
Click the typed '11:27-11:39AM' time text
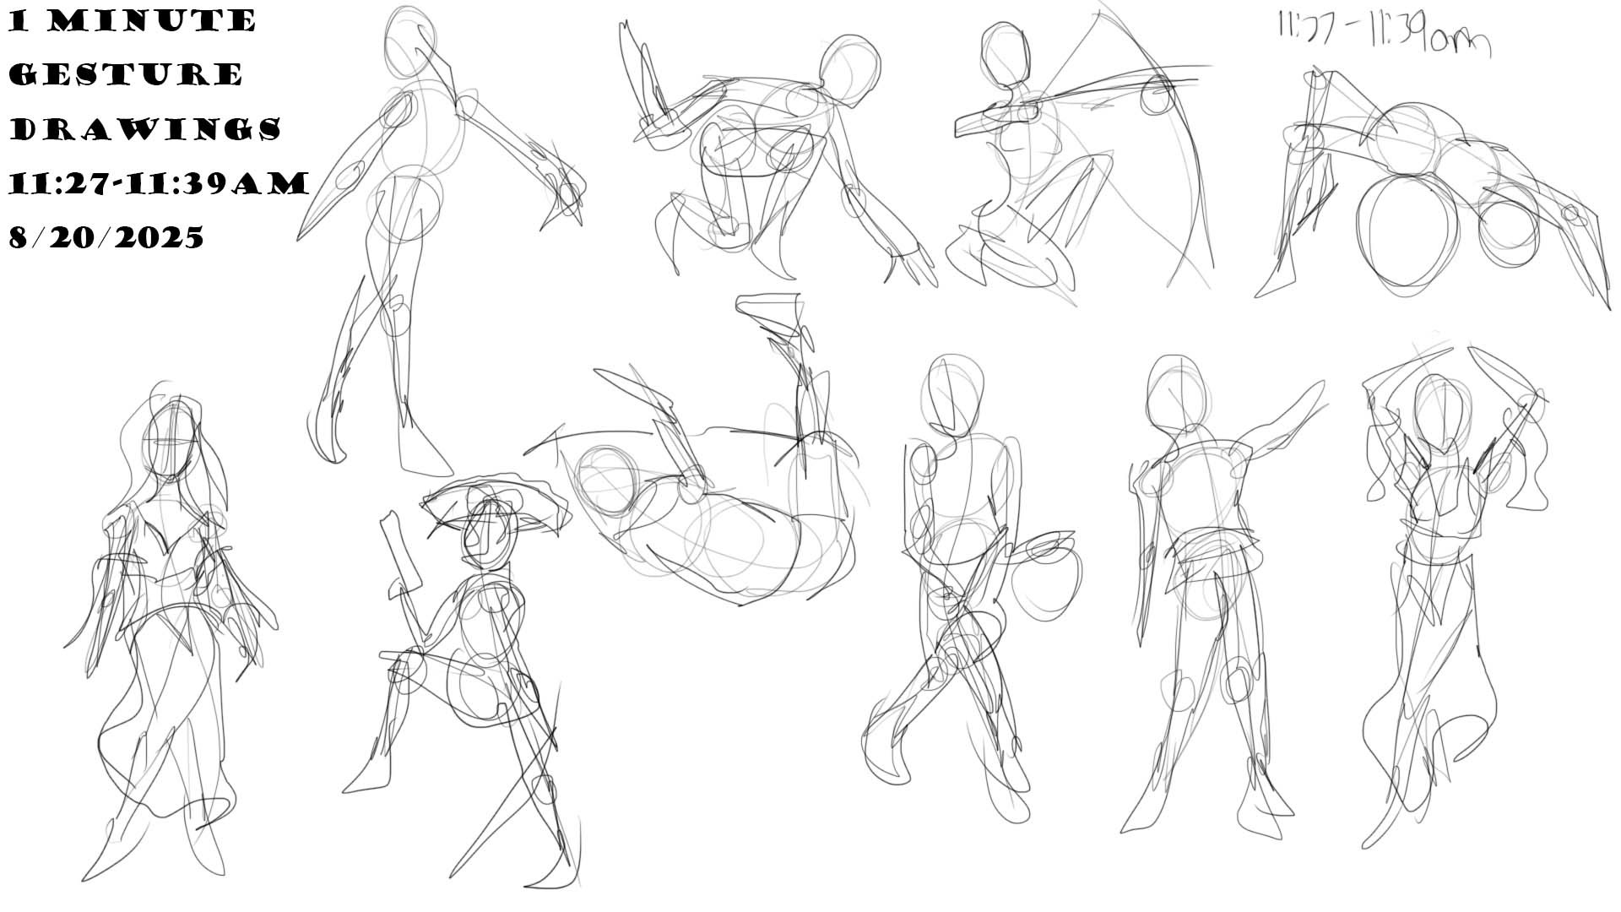click(159, 183)
